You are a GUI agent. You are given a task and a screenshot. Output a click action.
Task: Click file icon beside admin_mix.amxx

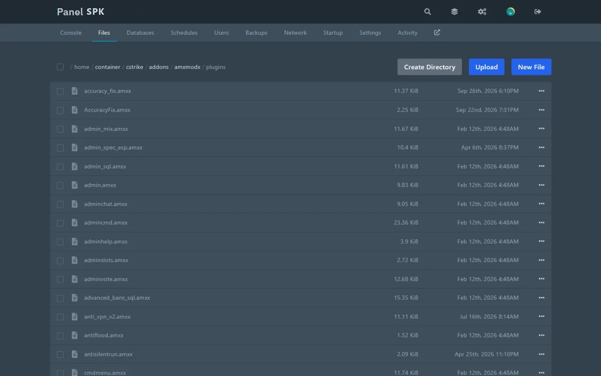click(x=74, y=129)
